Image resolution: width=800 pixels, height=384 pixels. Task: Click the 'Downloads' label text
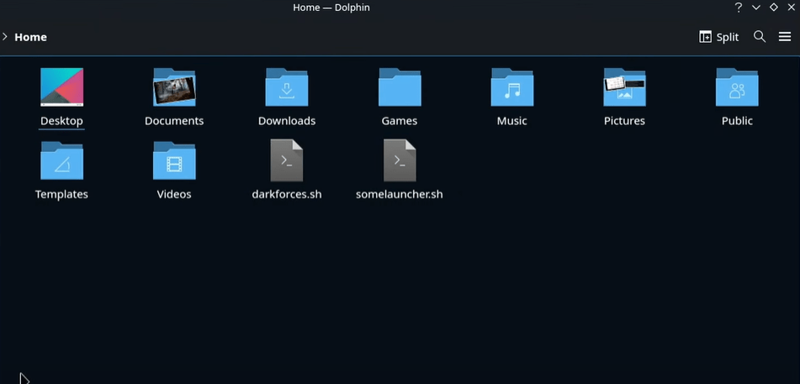click(287, 121)
